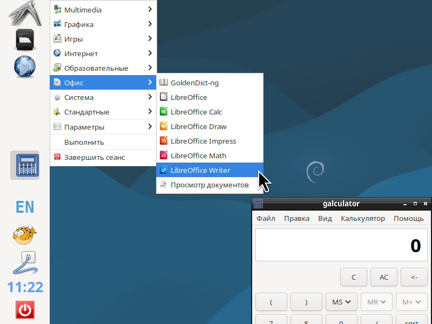Select the Офис menu category
The width and height of the screenshot is (432, 324).
coord(103,83)
